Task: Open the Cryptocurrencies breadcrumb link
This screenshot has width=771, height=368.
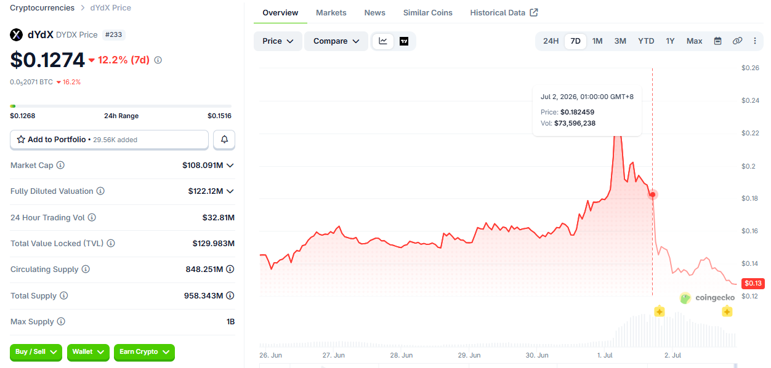Action: tap(42, 8)
